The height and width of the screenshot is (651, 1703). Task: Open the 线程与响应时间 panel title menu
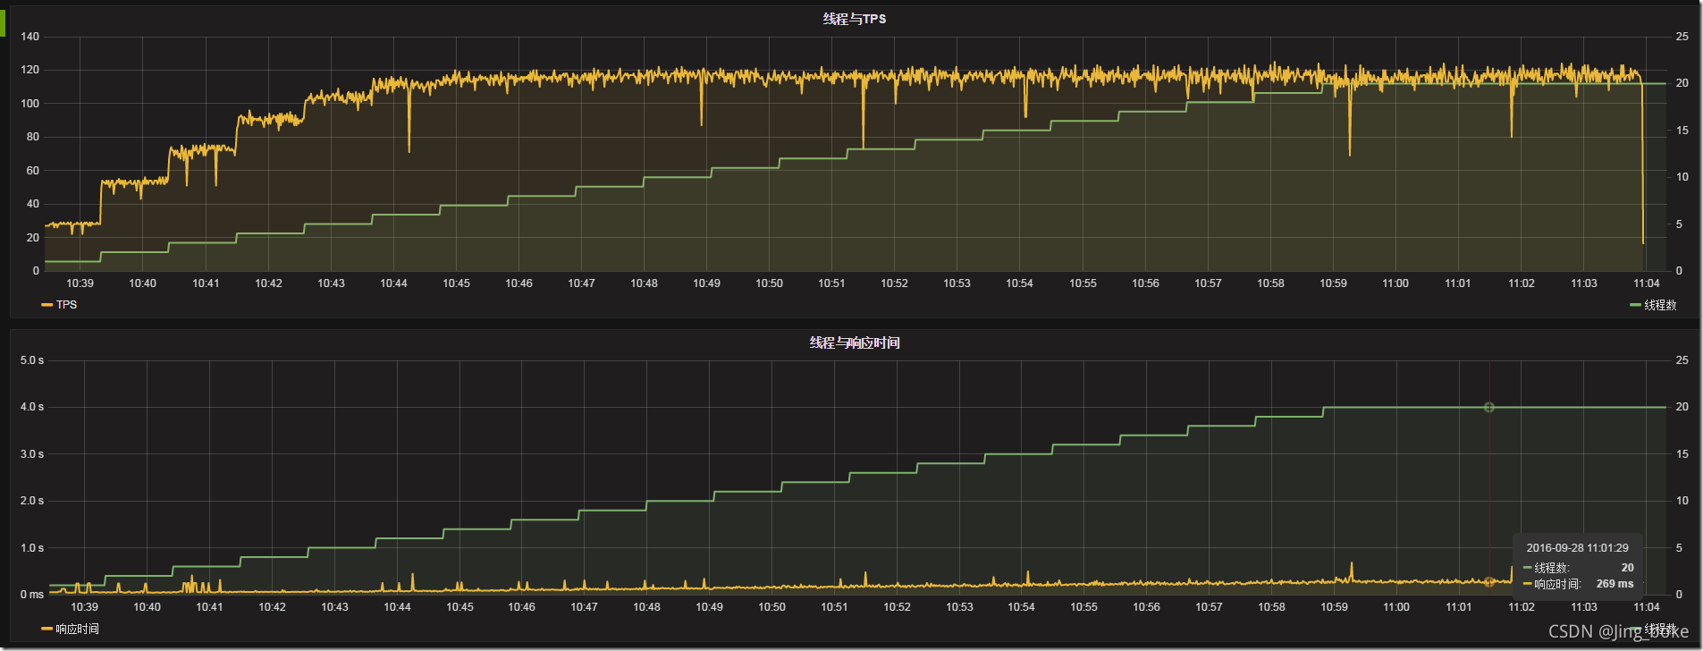(854, 342)
